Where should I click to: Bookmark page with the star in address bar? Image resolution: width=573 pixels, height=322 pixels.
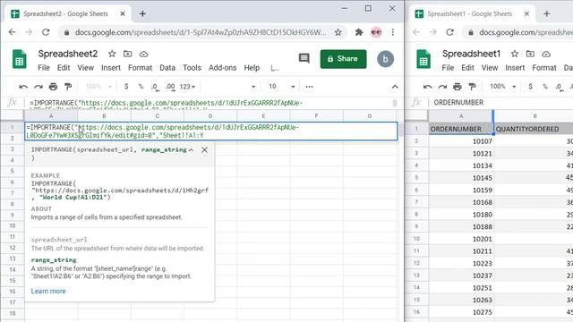coord(338,32)
